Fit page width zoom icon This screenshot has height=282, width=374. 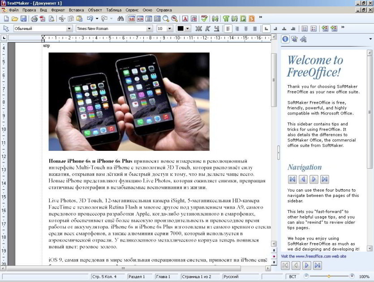pos(140,19)
